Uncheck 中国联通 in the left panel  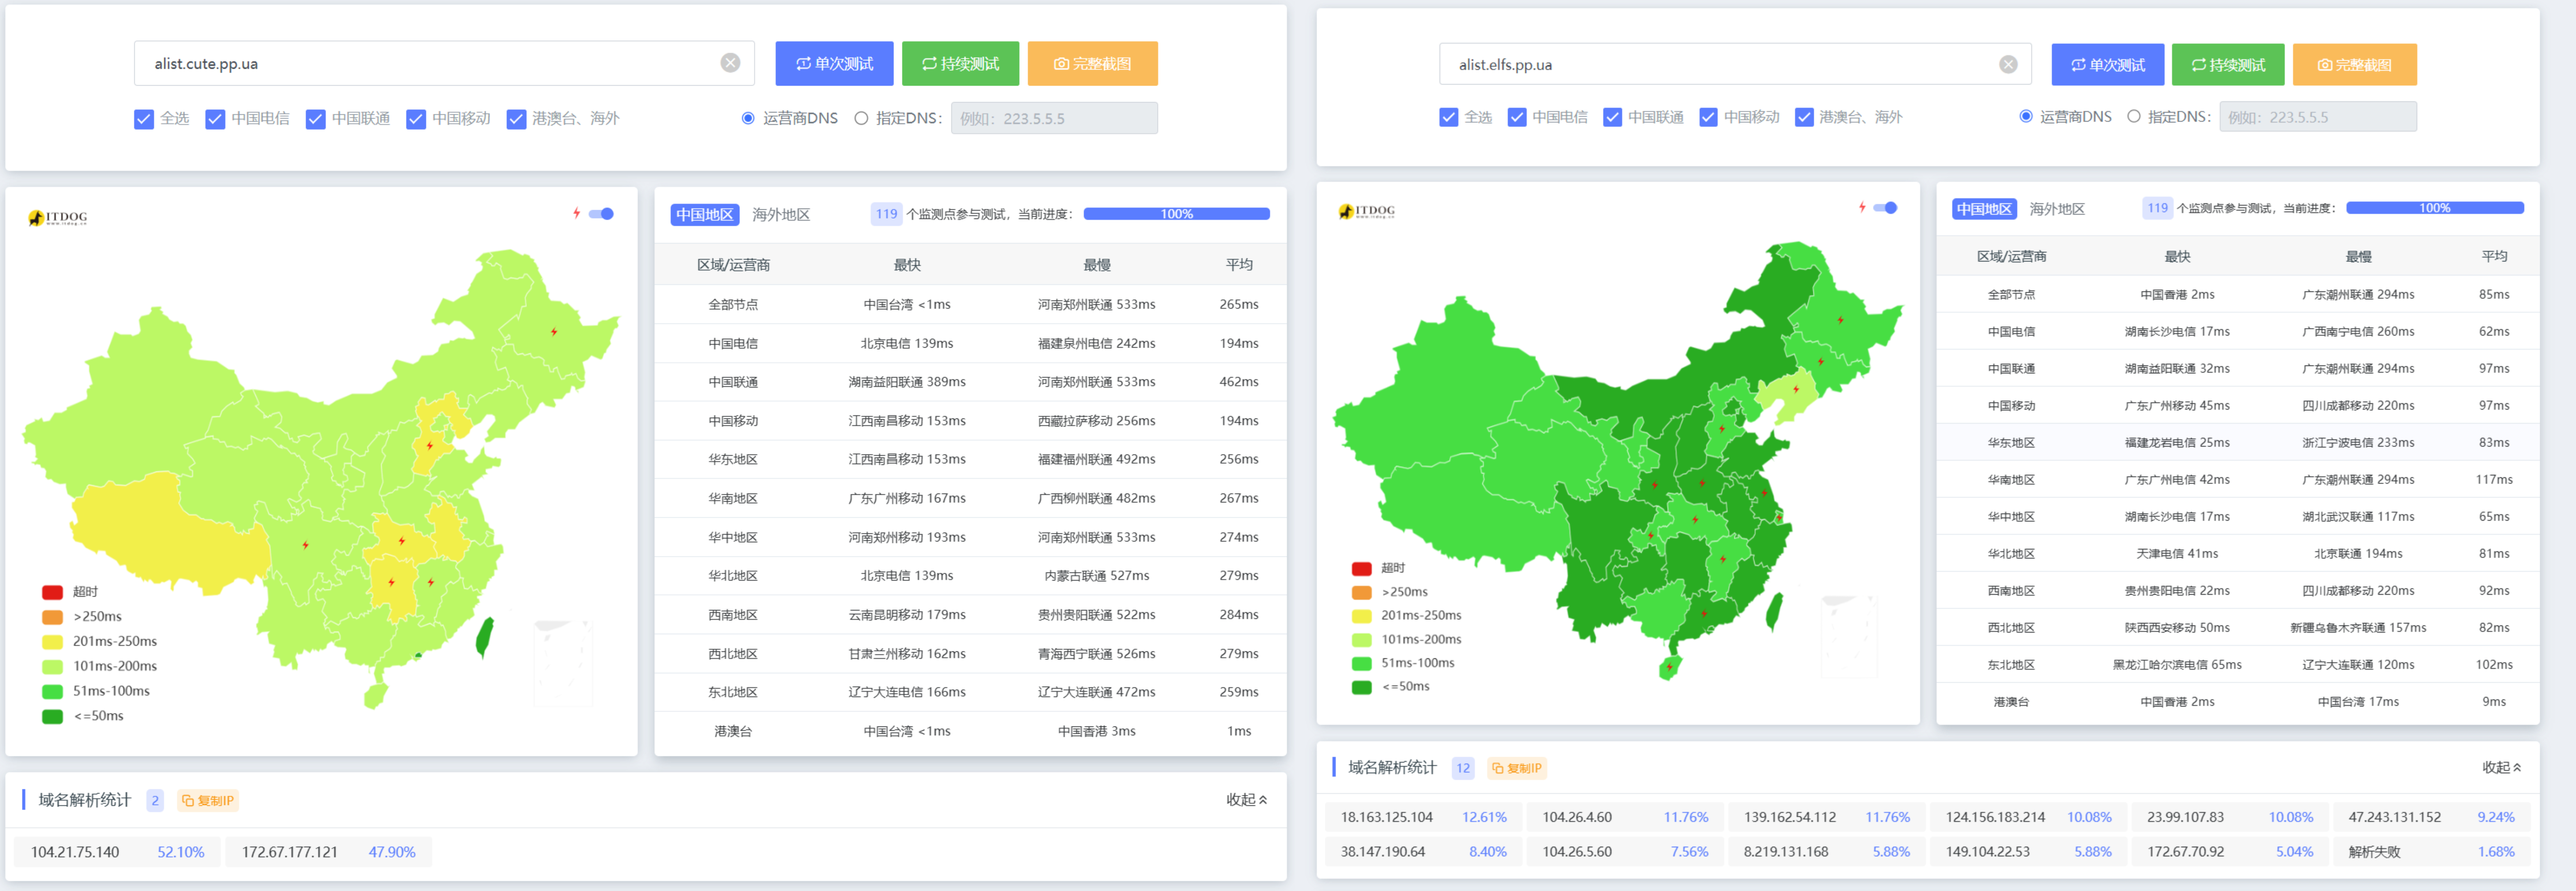tap(315, 119)
